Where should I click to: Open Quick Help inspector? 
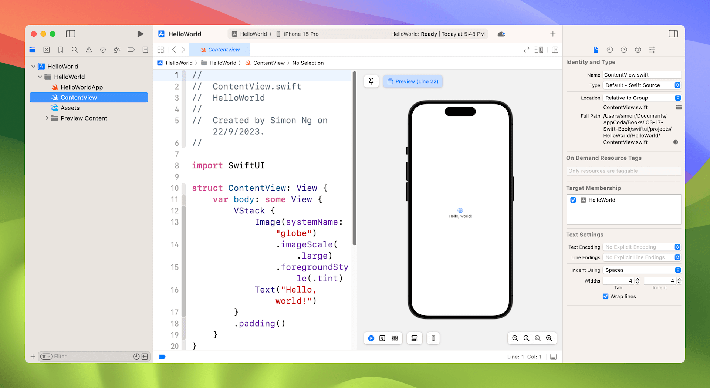(624, 49)
